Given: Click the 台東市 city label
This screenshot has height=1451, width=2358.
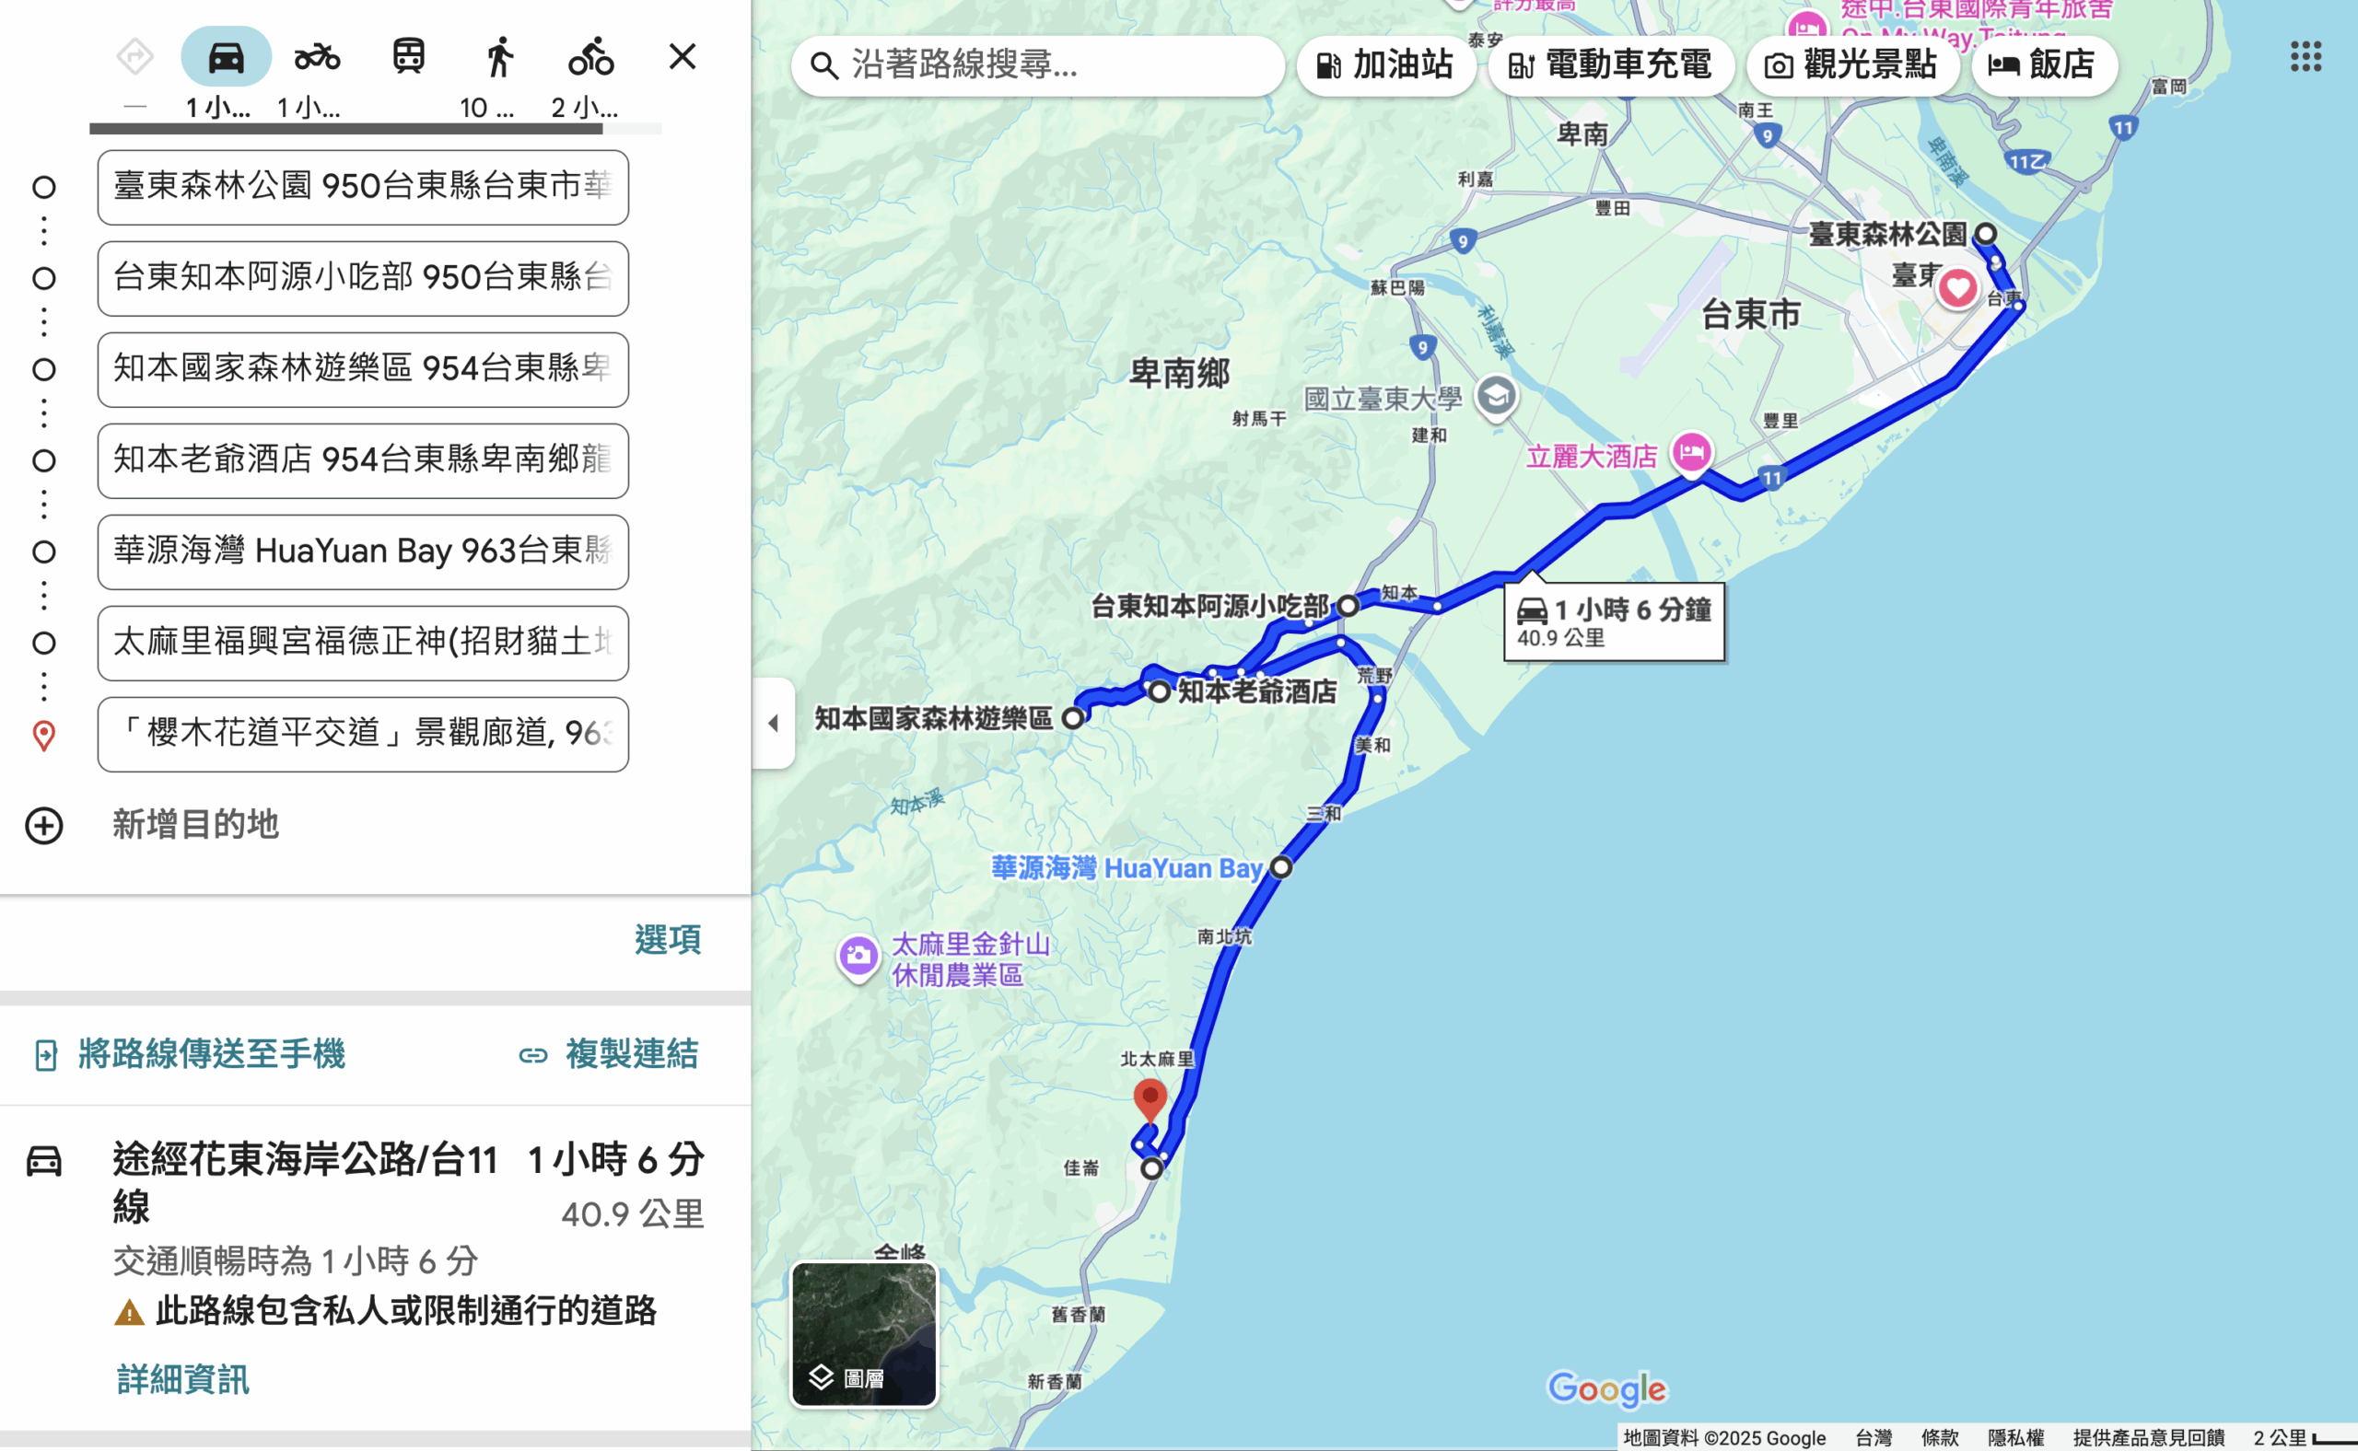Looking at the screenshot, I should 1750,314.
